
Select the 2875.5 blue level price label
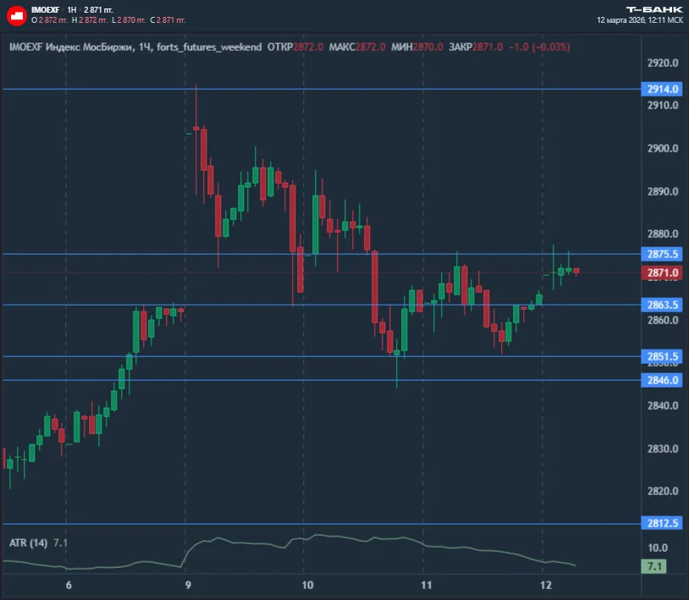(x=662, y=254)
